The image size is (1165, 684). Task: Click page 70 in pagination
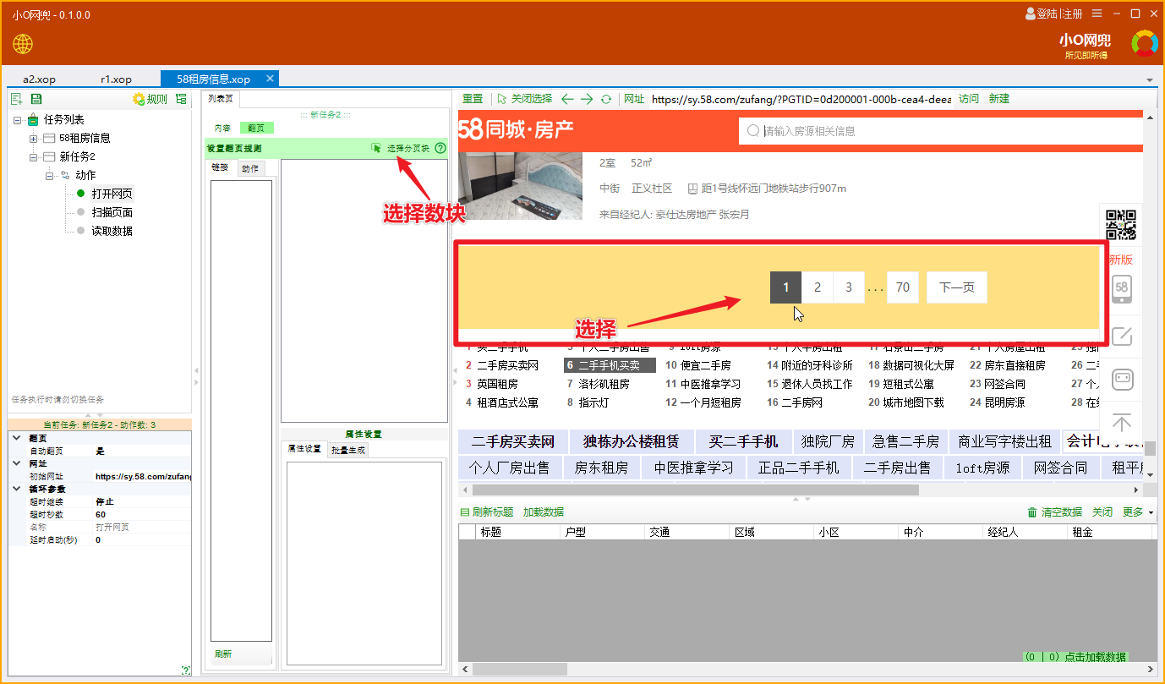pos(903,287)
